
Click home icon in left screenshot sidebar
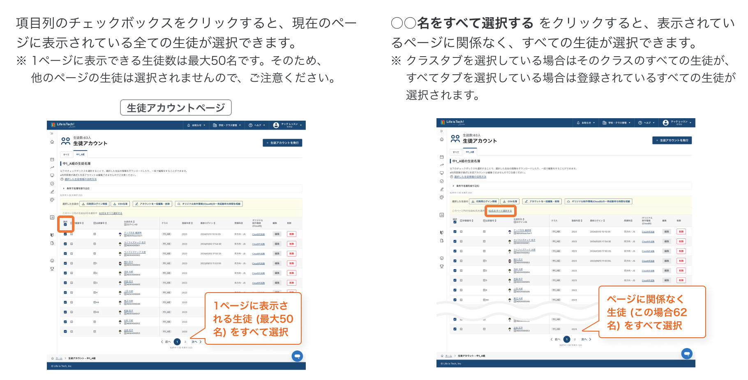[x=52, y=142]
